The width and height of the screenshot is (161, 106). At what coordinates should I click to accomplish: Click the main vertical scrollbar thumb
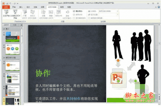click(x=159, y=44)
